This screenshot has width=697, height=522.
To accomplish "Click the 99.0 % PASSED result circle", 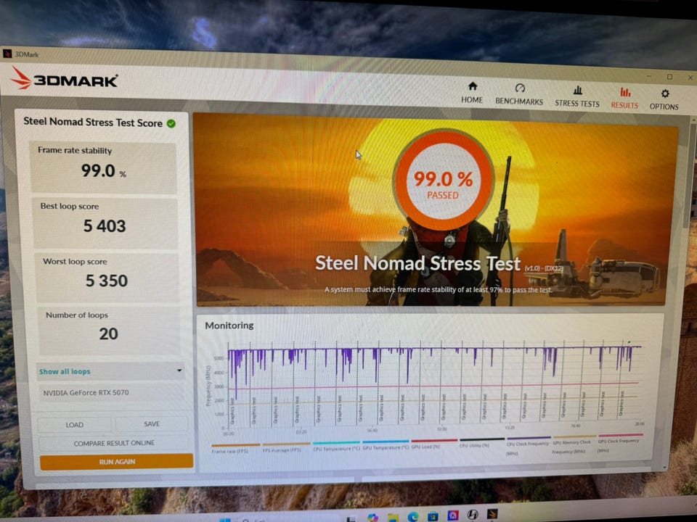I will [443, 180].
